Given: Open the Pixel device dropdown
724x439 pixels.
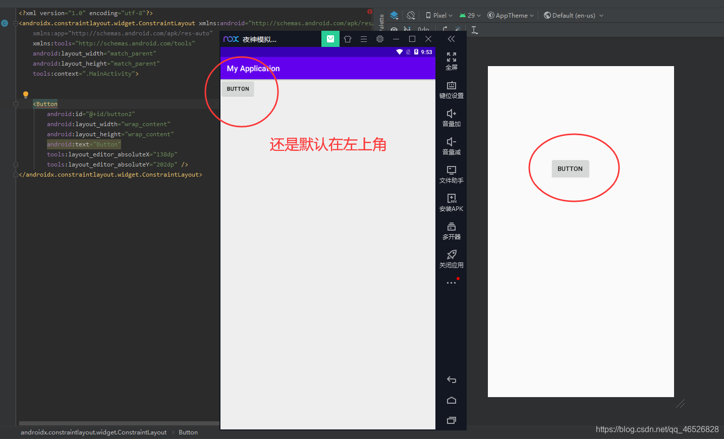Looking at the screenshot, I should pyautogui.click(x=439, y=15).
